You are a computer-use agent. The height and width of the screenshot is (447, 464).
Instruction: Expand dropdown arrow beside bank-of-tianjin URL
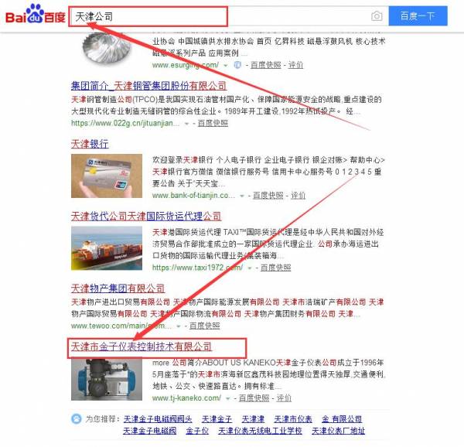point(242,196)
